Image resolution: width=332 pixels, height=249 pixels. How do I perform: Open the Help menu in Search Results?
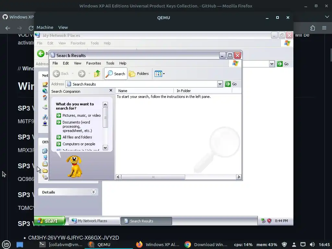coord(123,63)
